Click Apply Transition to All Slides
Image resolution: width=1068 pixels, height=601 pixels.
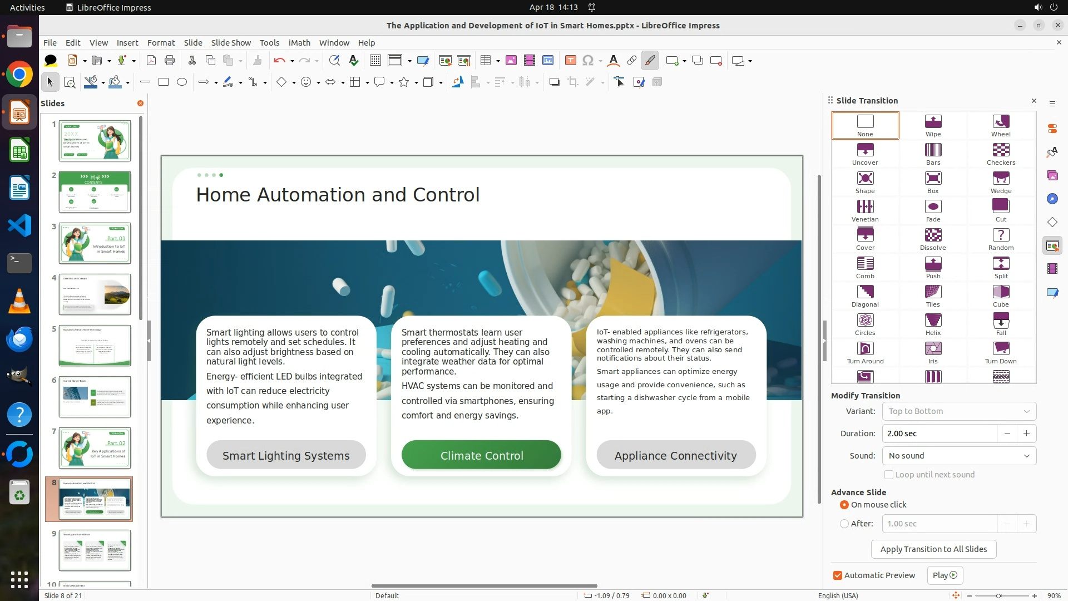(x=933, y=549)
